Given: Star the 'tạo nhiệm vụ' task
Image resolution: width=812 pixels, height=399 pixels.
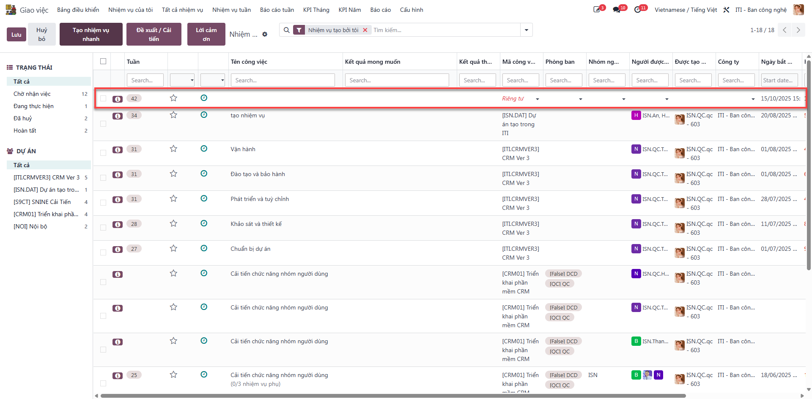Looking at the screenshot, I should [173, 115].
